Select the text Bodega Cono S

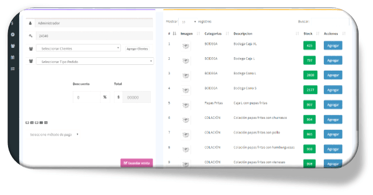click(x=245, y=88)
